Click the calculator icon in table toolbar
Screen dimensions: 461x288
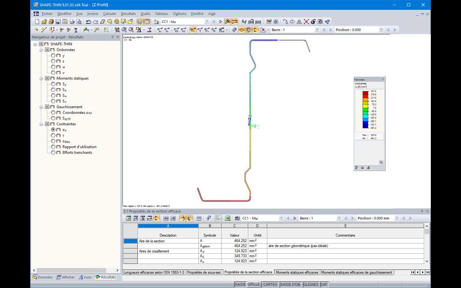[237, 218]
